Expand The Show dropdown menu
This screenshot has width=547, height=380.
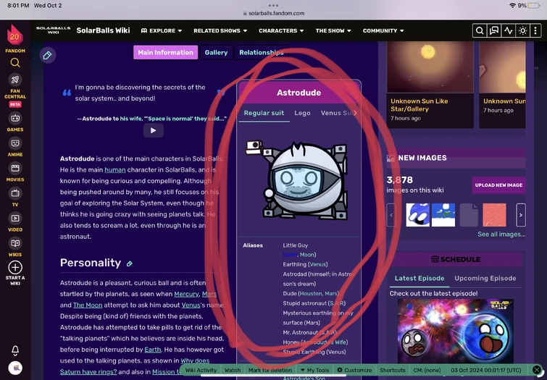pyautogui.click(x=333, y=30)
